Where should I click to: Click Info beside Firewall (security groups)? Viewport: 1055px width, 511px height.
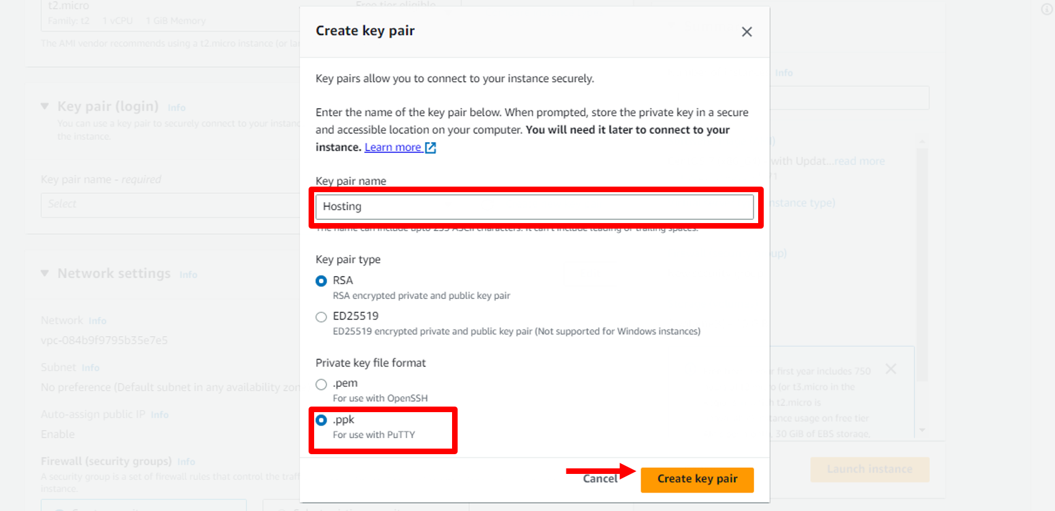186,462
